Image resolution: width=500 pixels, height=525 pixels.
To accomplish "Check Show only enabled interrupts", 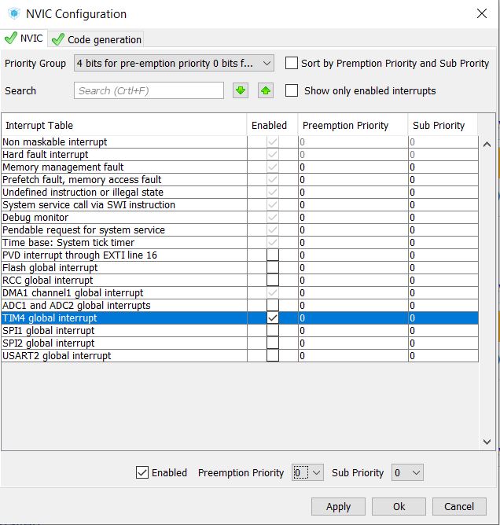I will 292,90.
